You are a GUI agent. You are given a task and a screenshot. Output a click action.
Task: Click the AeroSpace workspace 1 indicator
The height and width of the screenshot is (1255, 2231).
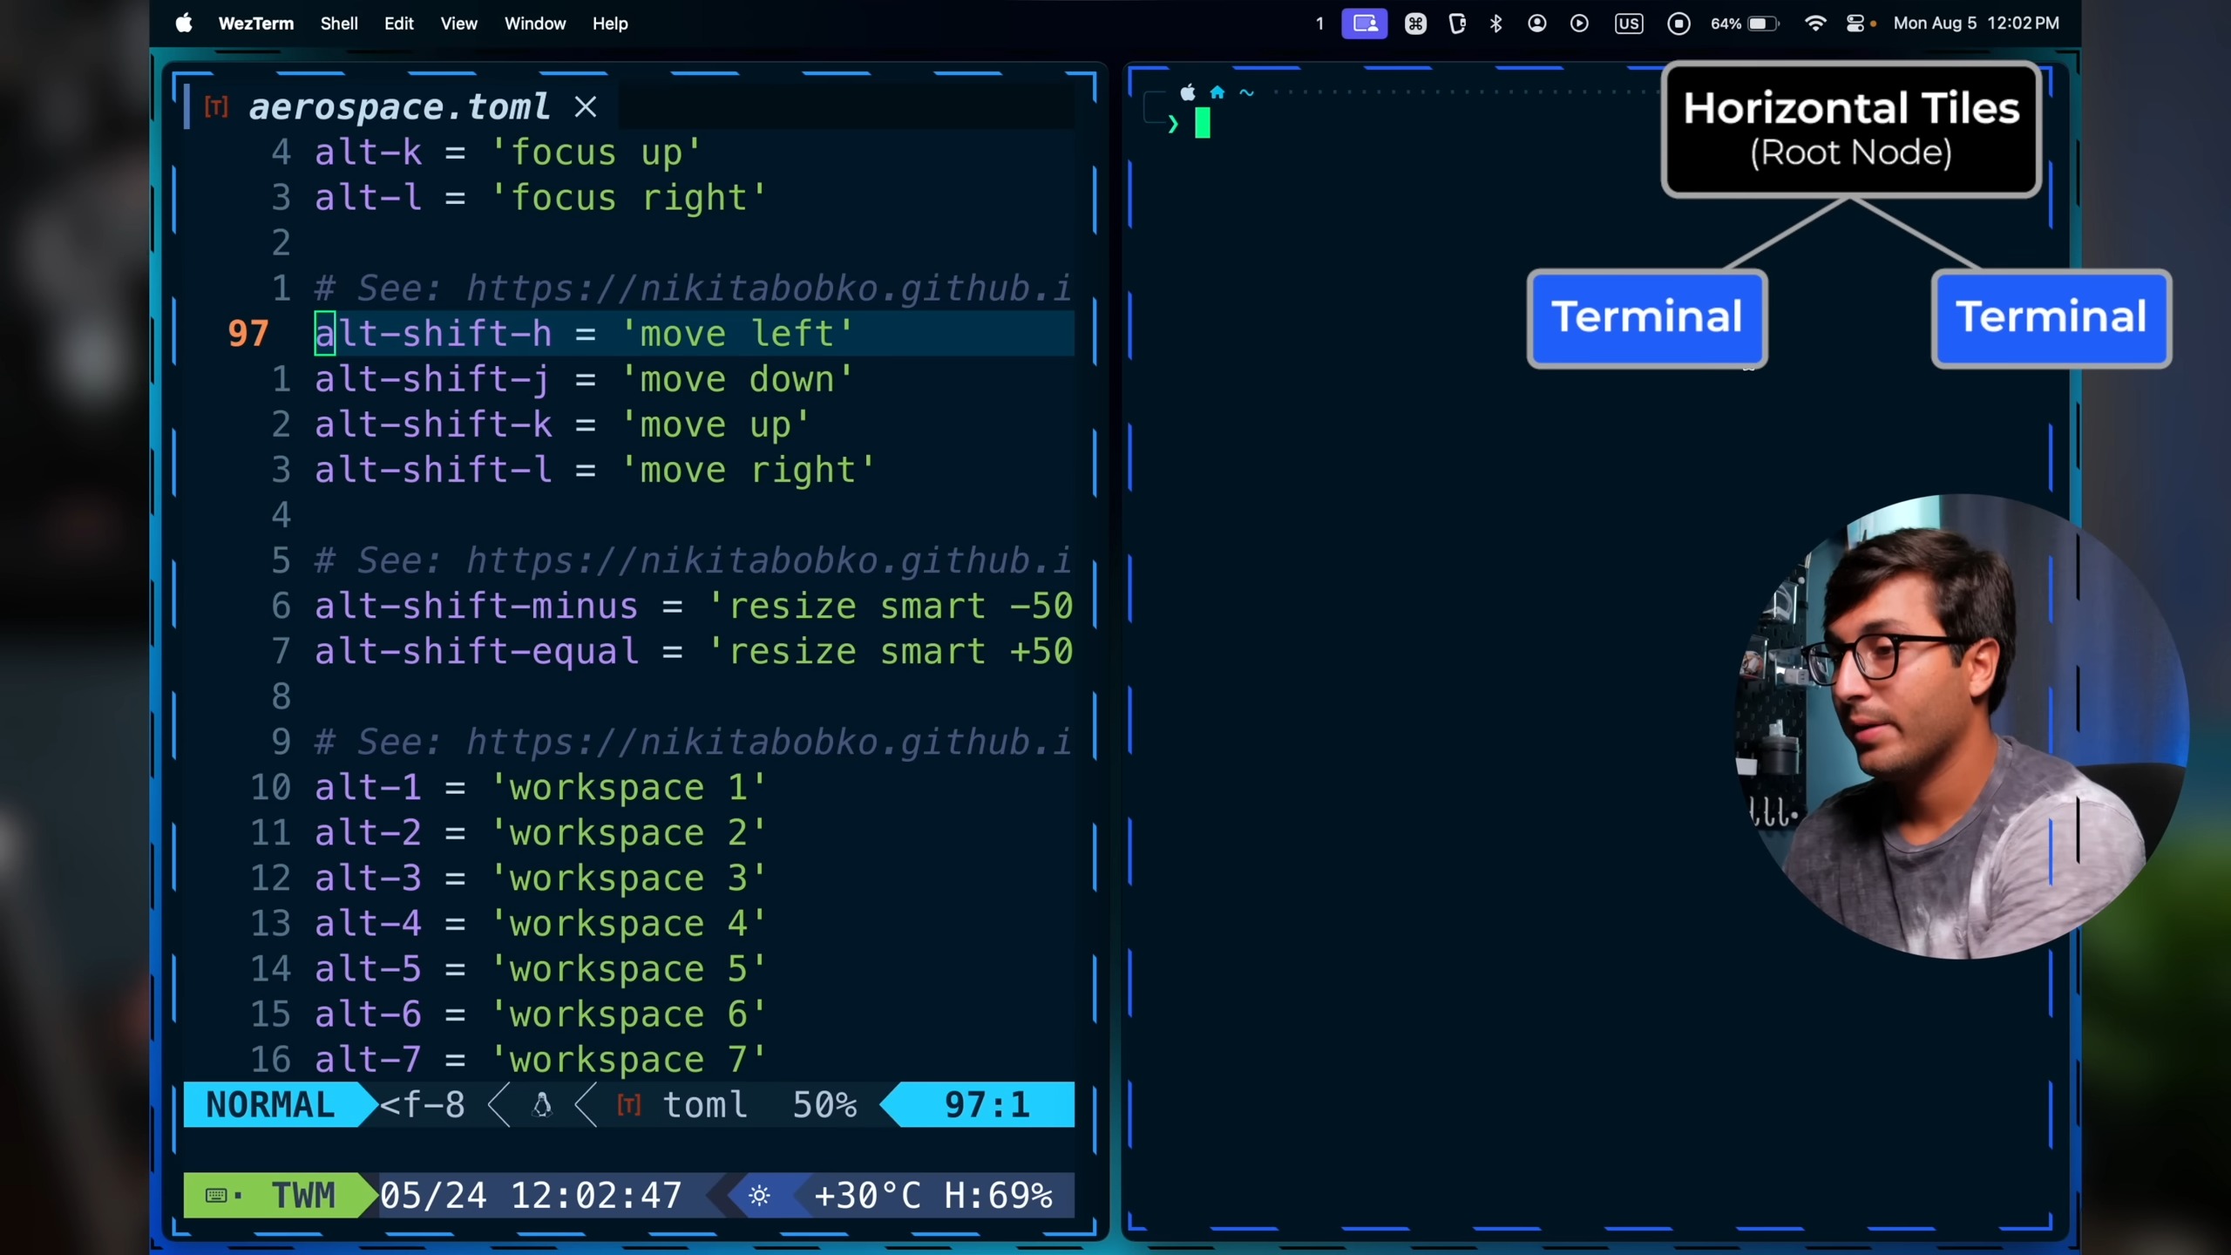point(1319,24)
